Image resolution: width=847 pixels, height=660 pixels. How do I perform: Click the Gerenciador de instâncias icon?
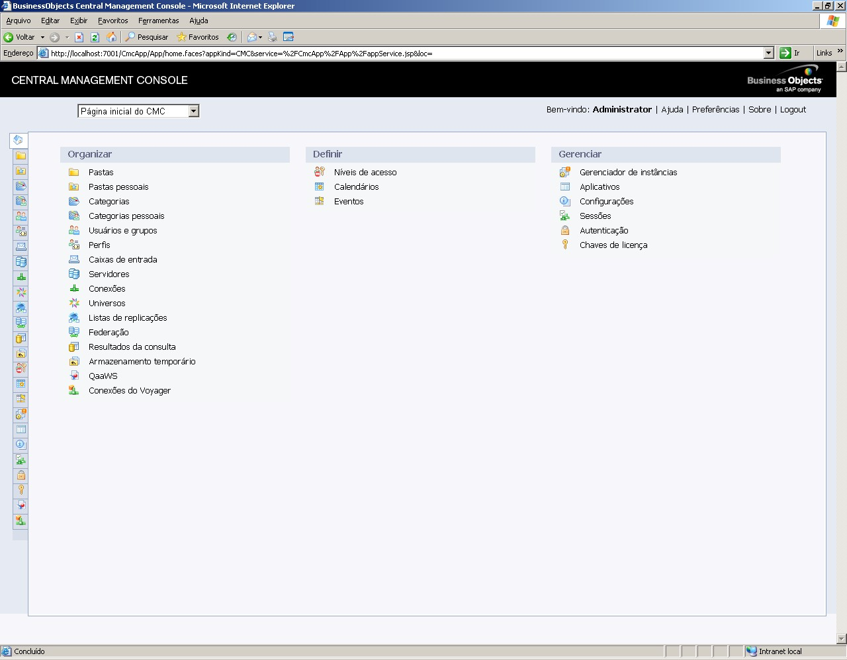[x=565, y=173]
